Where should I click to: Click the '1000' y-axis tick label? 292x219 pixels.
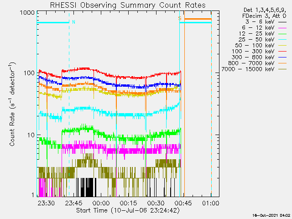27,13
